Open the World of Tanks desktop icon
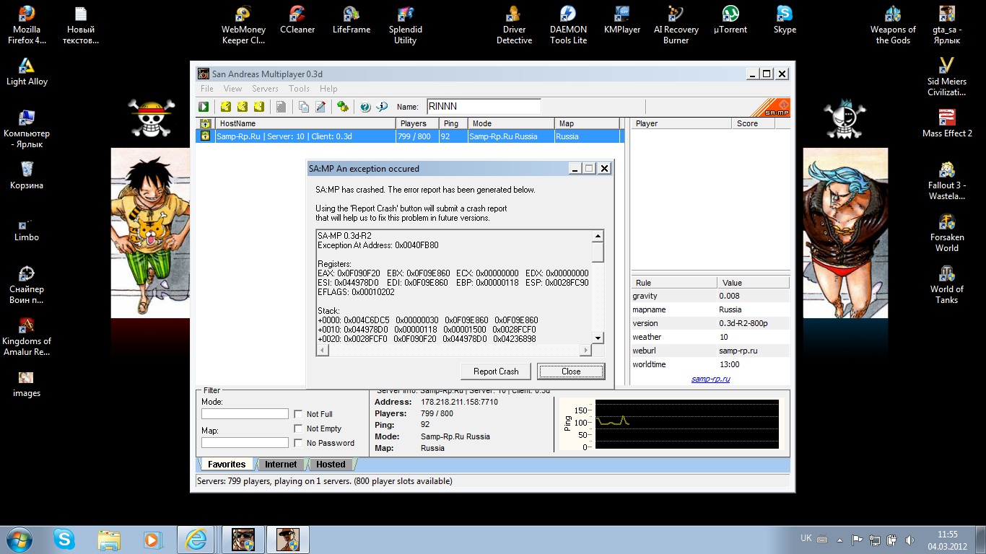Viewport: 986px width, 554px height. click(947, 285)
